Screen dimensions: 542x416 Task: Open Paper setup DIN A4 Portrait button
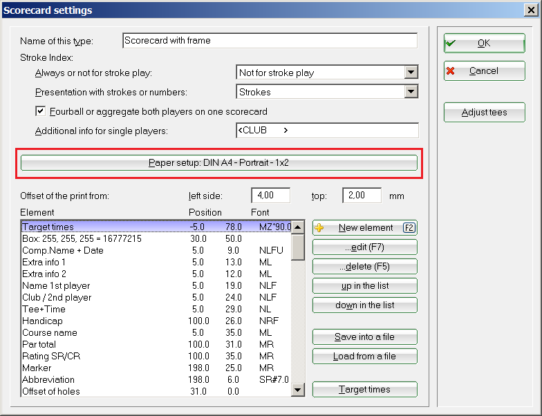[219, 162]
